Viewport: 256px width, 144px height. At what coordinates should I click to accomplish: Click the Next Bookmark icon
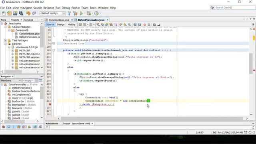pos(125,24)
